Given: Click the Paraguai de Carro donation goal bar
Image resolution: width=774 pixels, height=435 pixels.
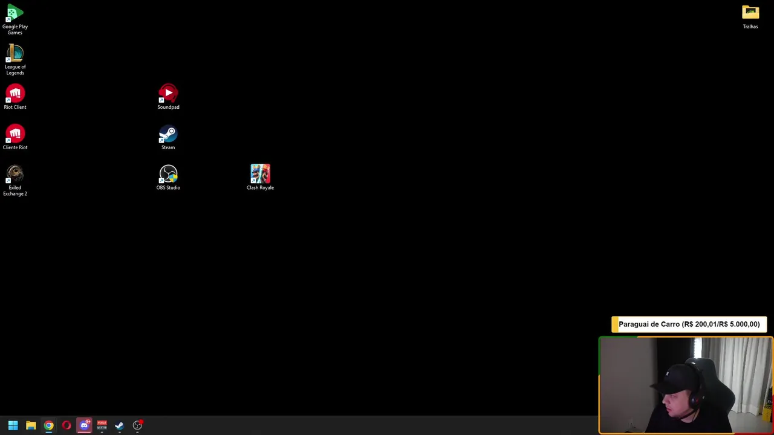Looking at the screenshot, I should pos(689,324).
